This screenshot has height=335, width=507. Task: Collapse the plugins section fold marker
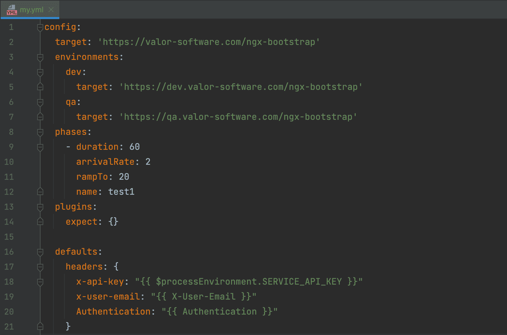[x=40, y=207]
